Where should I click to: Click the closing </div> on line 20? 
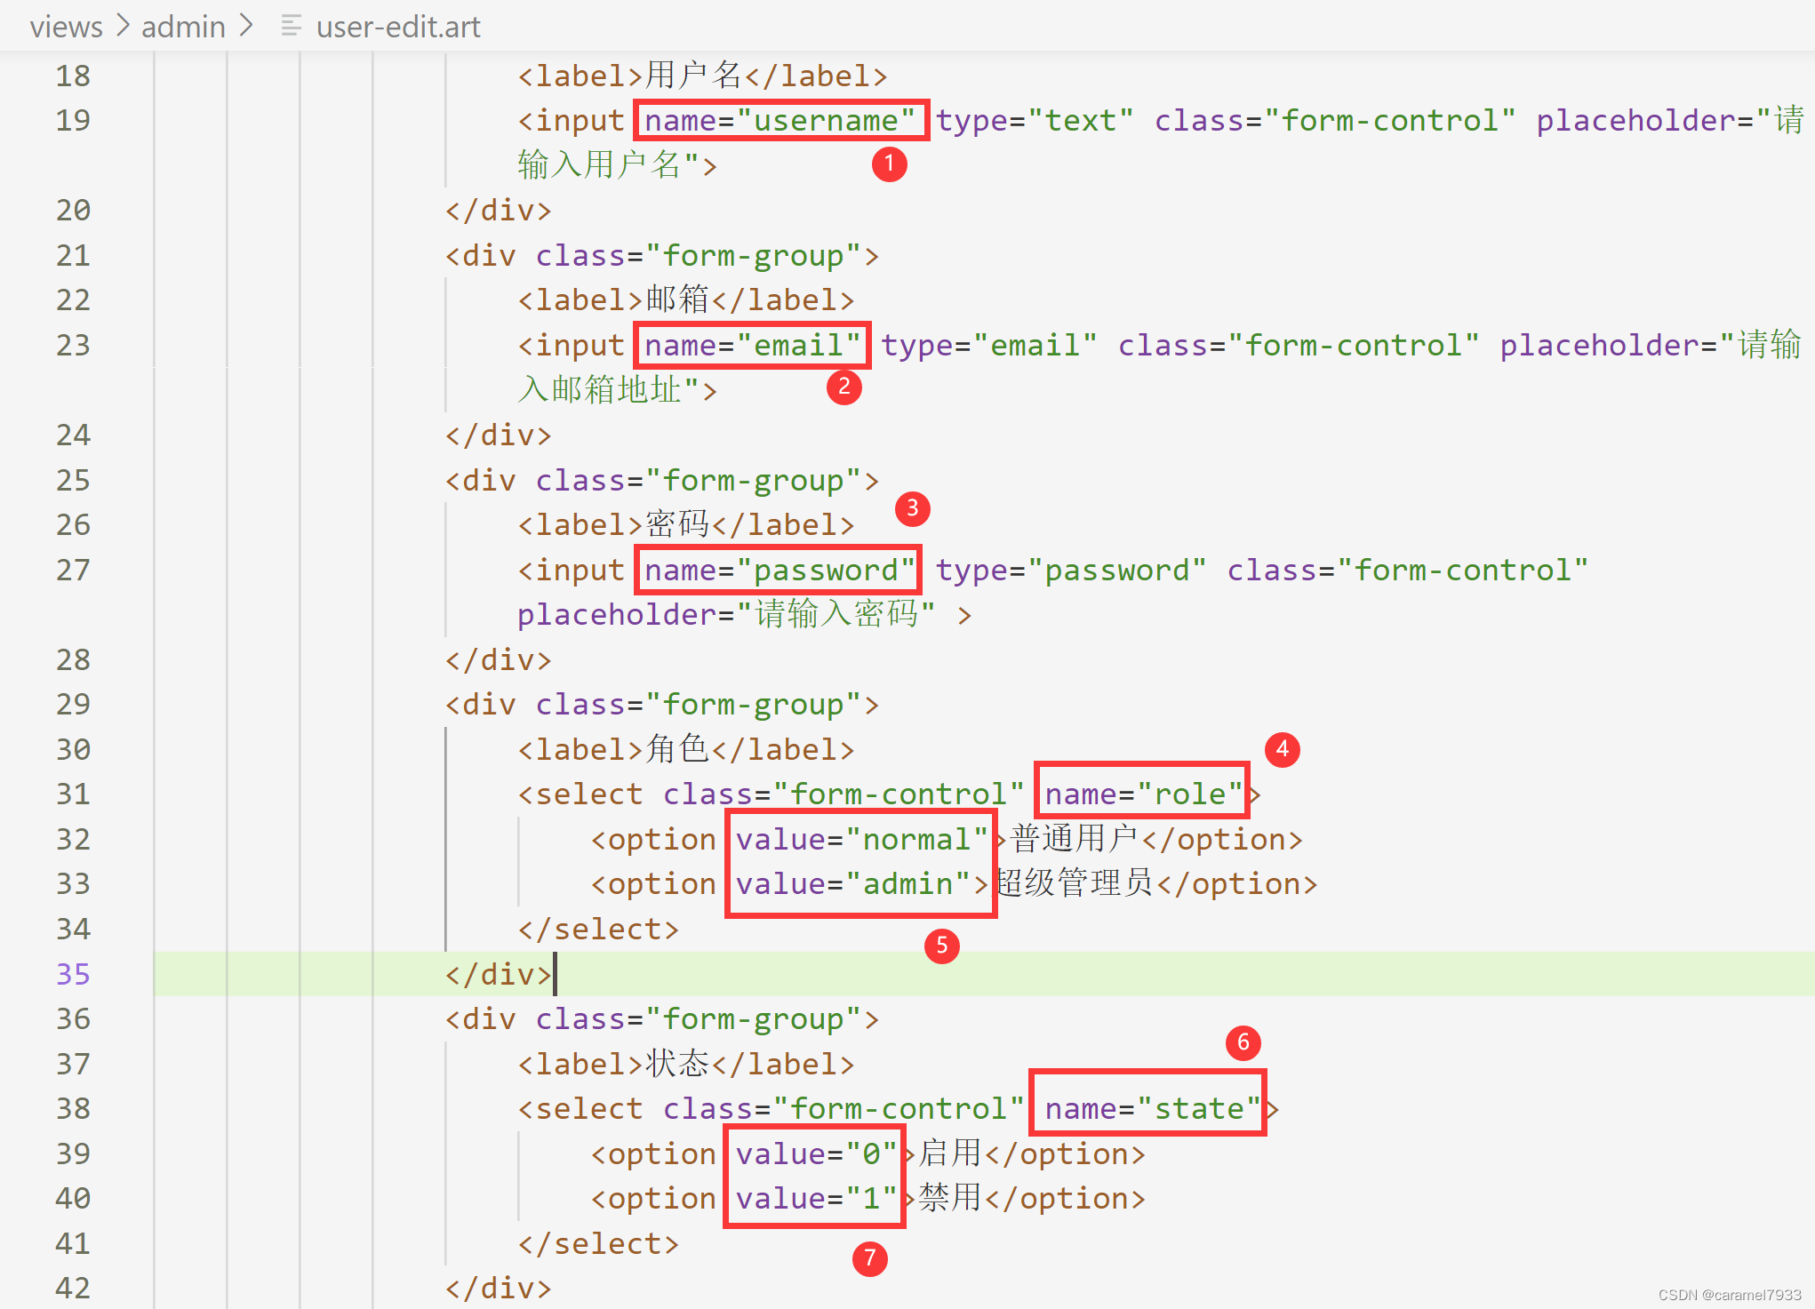[499, 211]
